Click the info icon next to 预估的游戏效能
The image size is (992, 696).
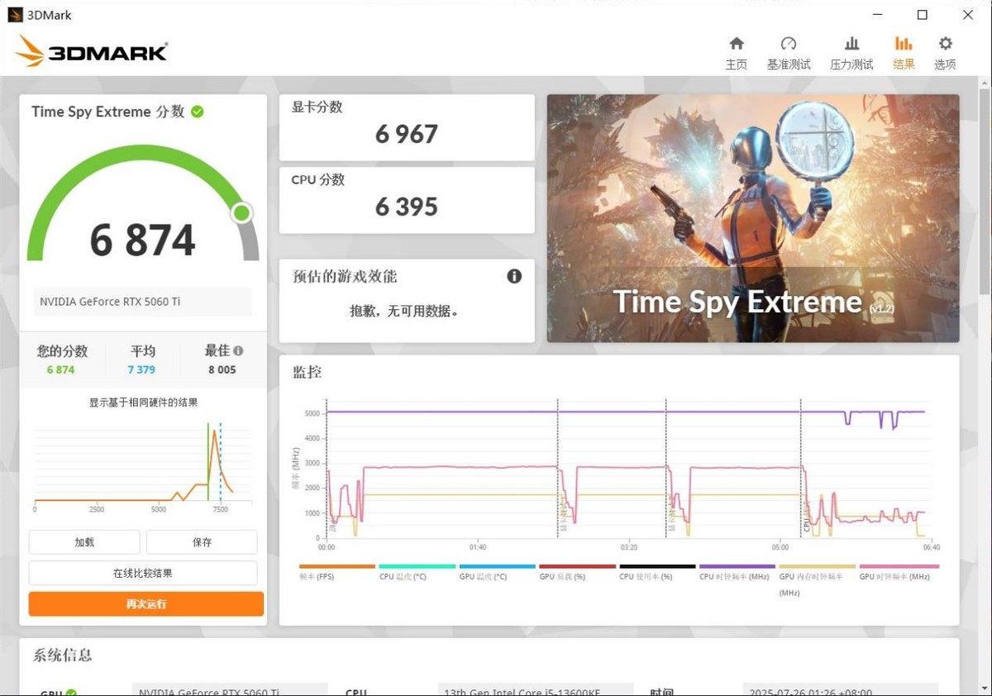(x=514, y=276)
